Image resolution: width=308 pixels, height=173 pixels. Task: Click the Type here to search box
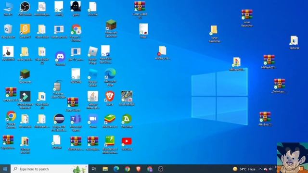point(50,169)
